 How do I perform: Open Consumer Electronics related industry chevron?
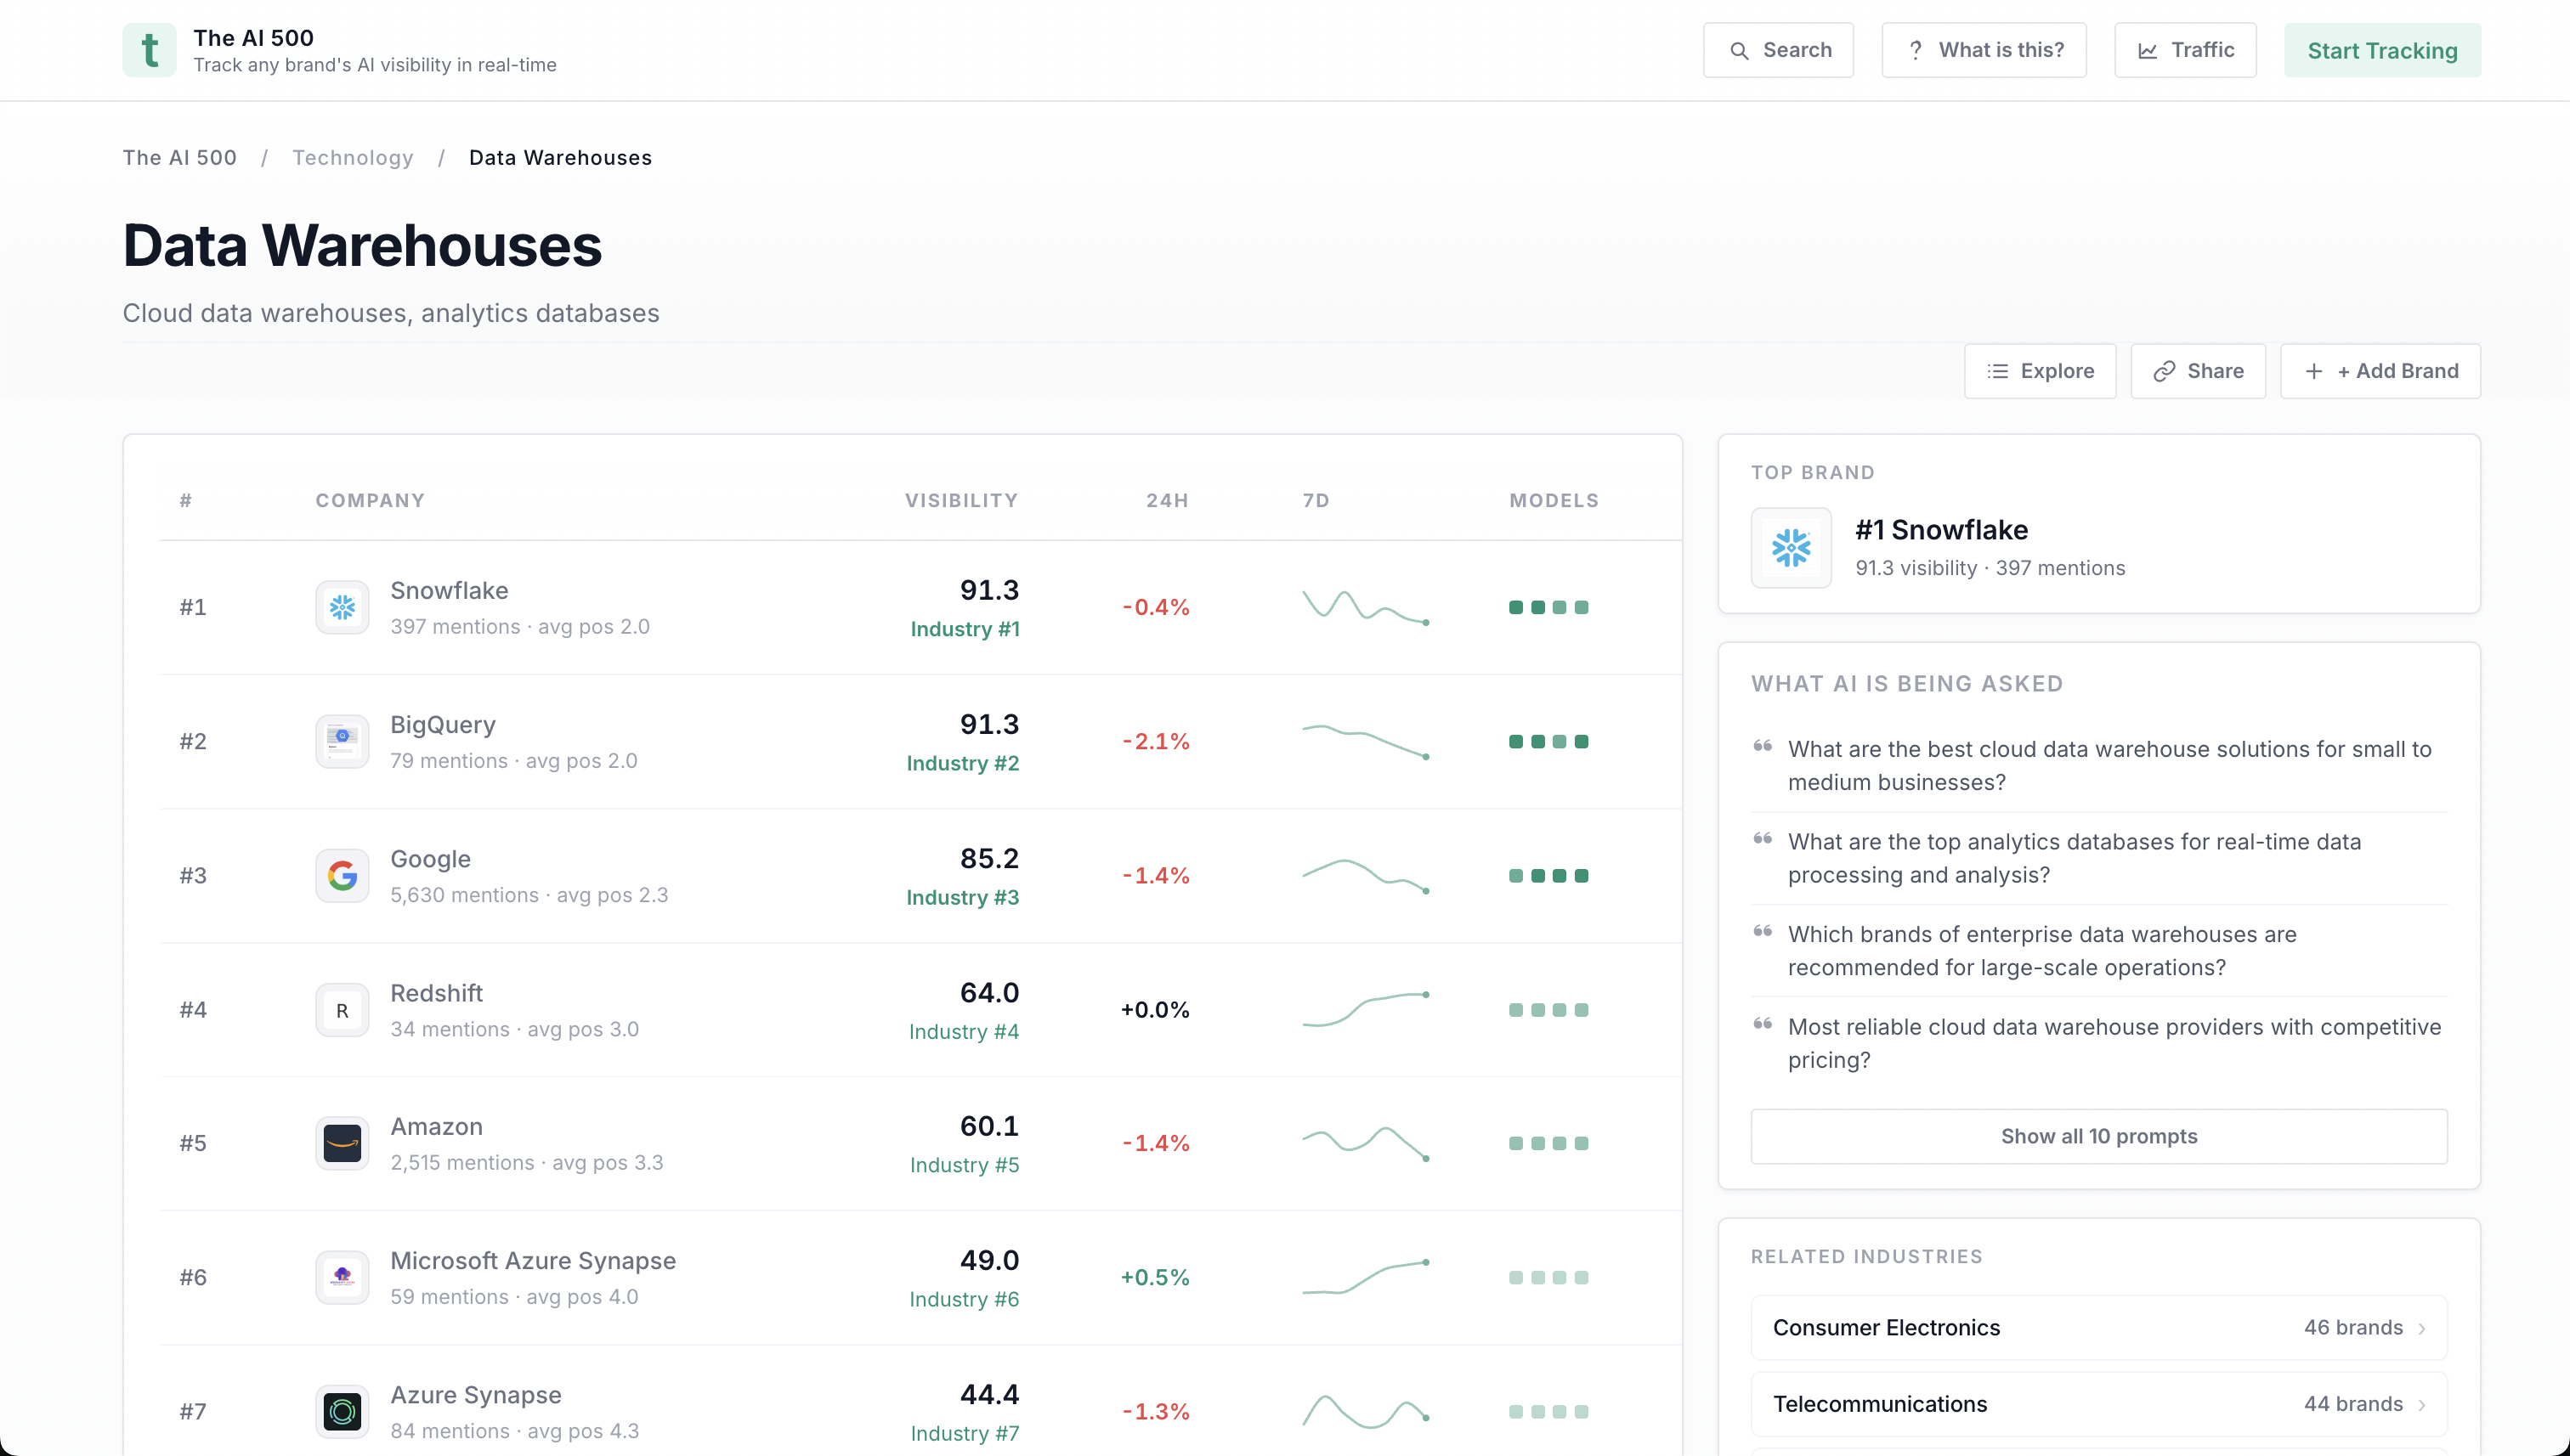(x=2422, y=1328)
